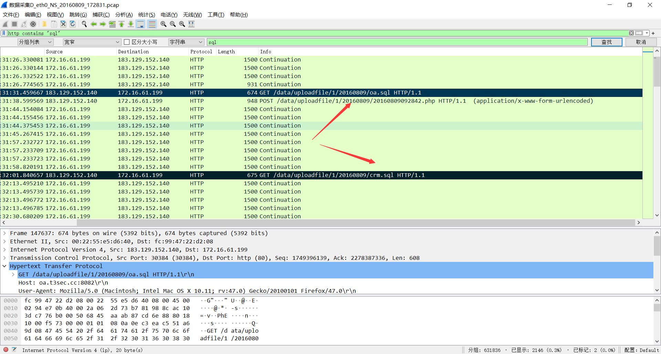Zoom out on packet text
This screenshot has width=661, height=354.
tap(173, 24)
